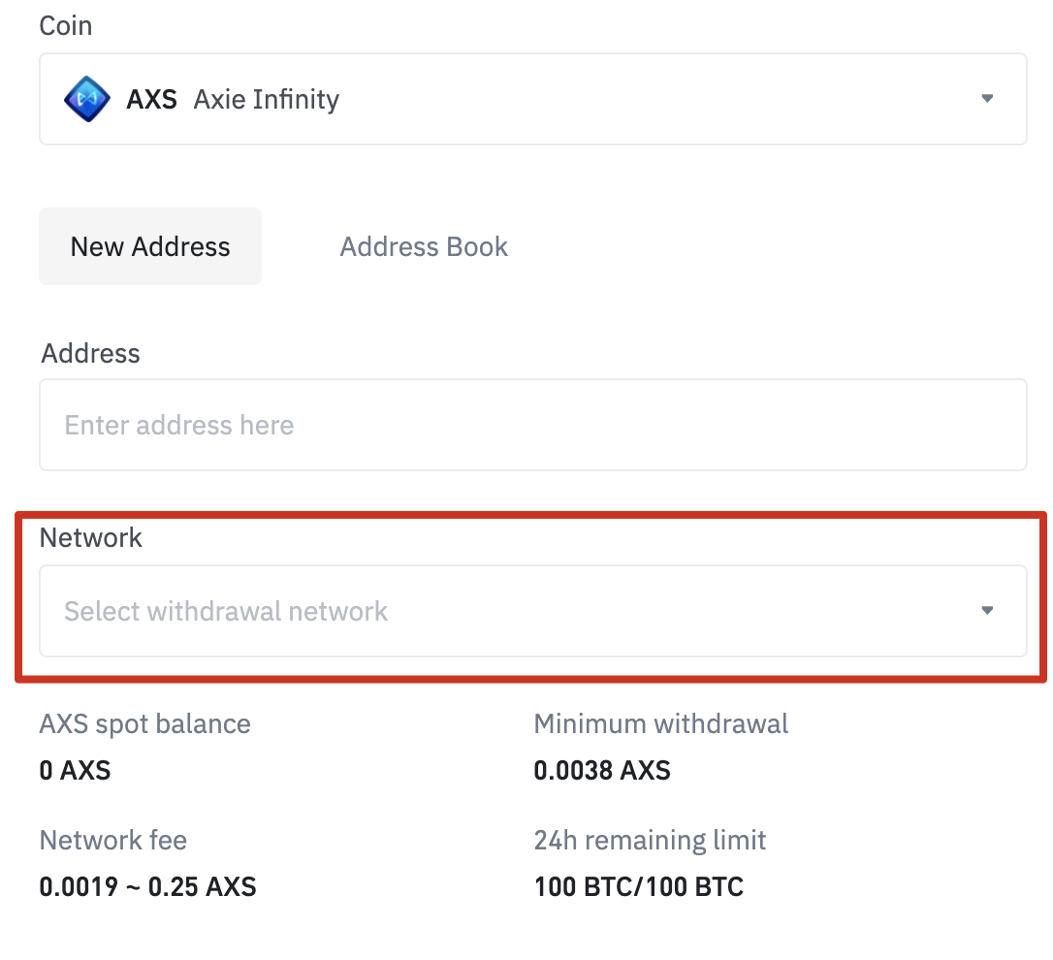Screen dimensions: 1053x960
Task: Click the '100 BTC/100 BTC' limit value
Action: click(x=638, y=886)
